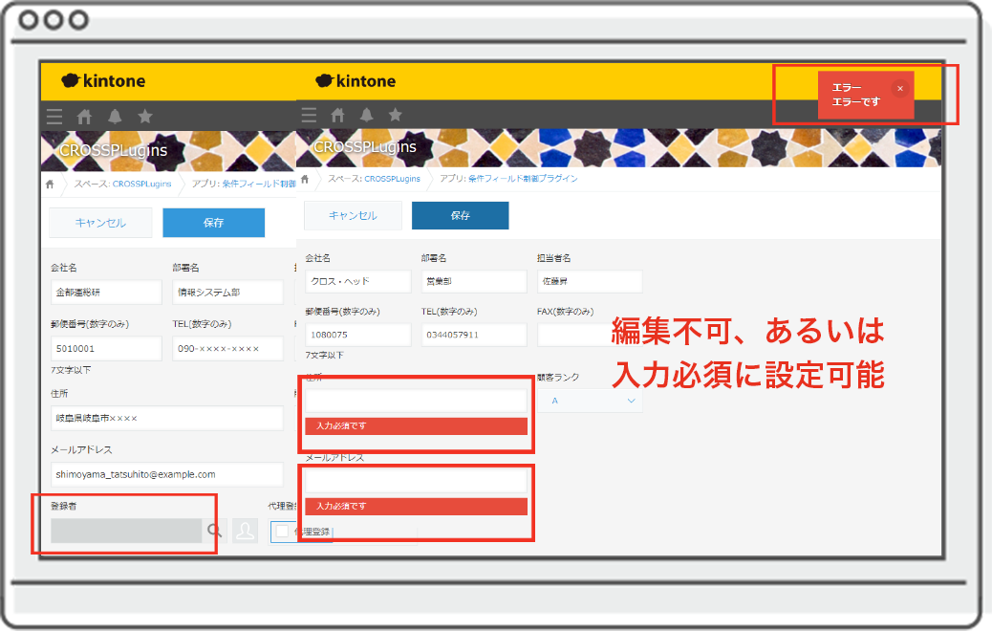Viewport: 992px width, 631px height.
Task: Expand the 顧客ランク dropdown showing A
Action: (x=591, y=401)
